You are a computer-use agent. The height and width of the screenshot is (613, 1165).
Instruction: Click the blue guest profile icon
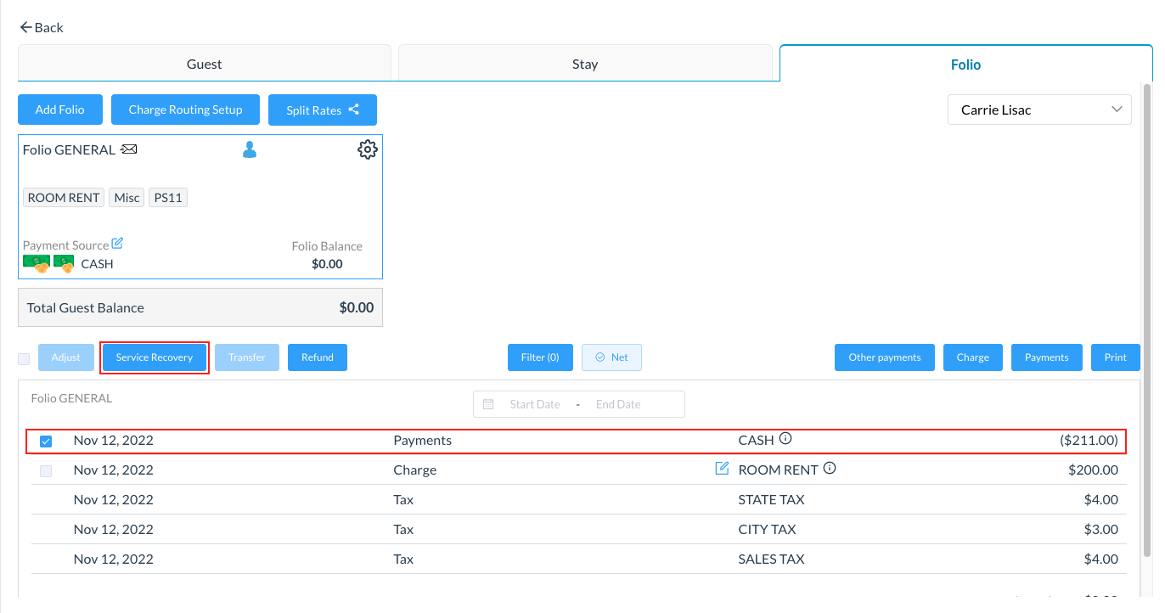pyautogui.click(x=250, y=150)
